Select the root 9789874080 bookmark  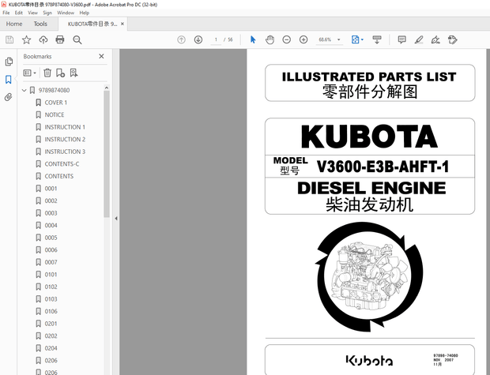54,90
